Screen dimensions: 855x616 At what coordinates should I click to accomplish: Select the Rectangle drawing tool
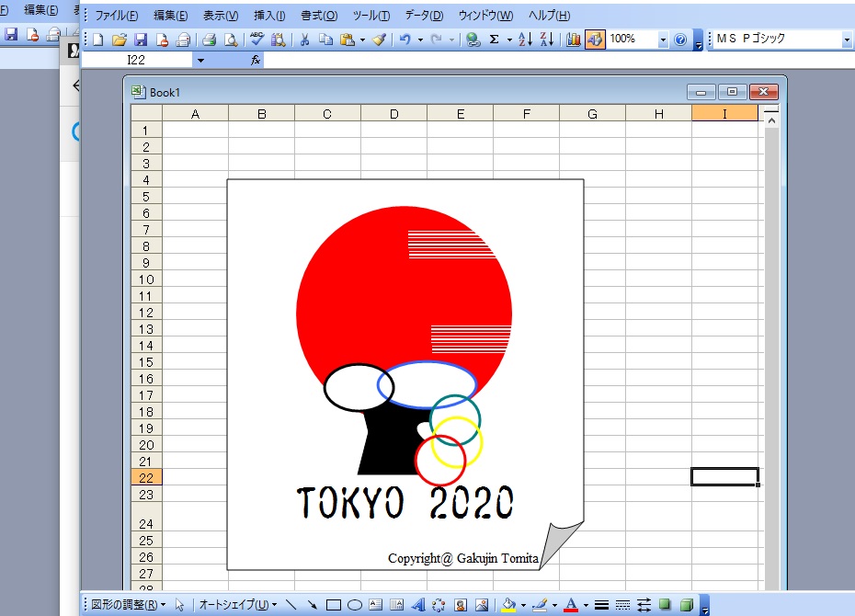tap(334, 605)
